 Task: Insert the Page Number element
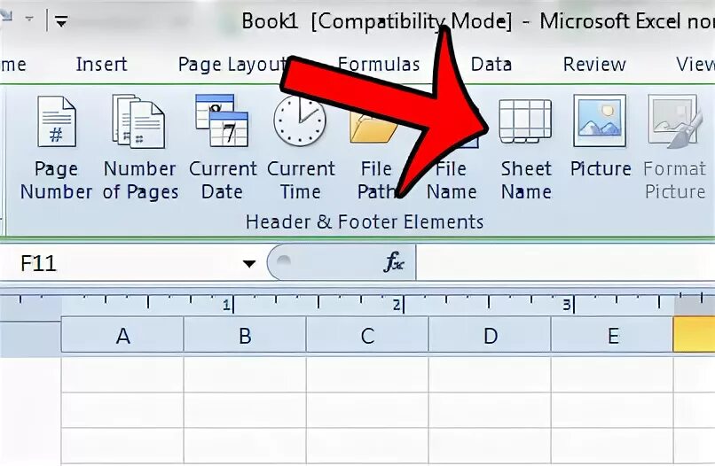(x=56, y=148)
